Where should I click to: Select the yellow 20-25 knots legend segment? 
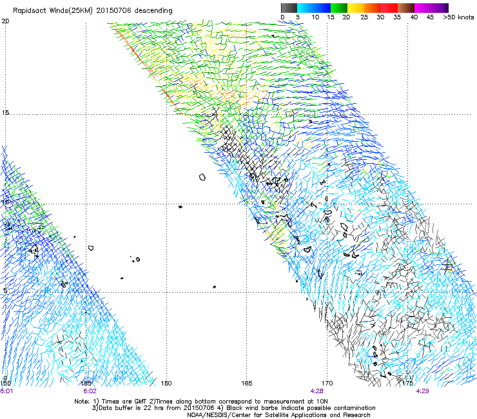coord(356,8)
